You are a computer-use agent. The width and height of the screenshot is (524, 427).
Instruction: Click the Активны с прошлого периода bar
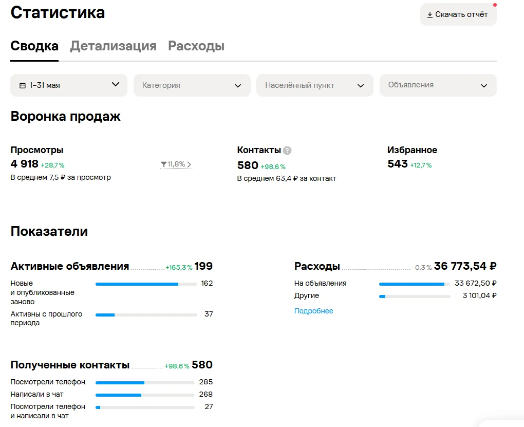coord(146,315)
